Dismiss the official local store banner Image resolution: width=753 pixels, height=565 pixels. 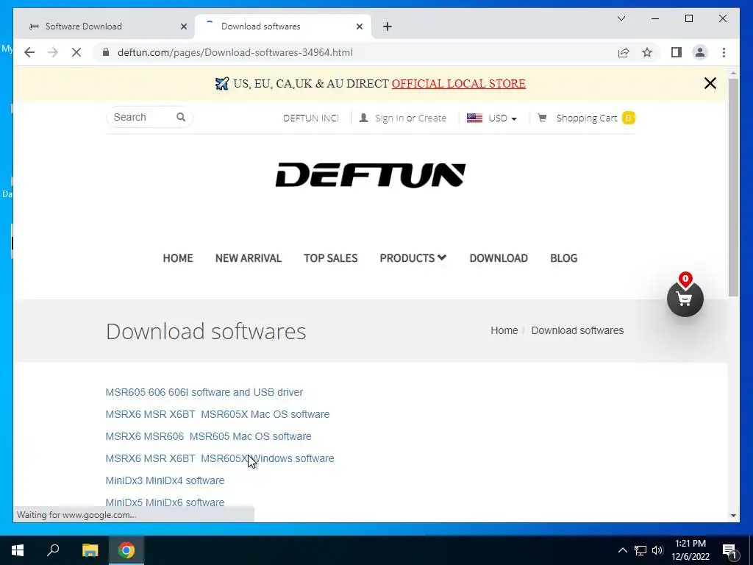point(710,83)
